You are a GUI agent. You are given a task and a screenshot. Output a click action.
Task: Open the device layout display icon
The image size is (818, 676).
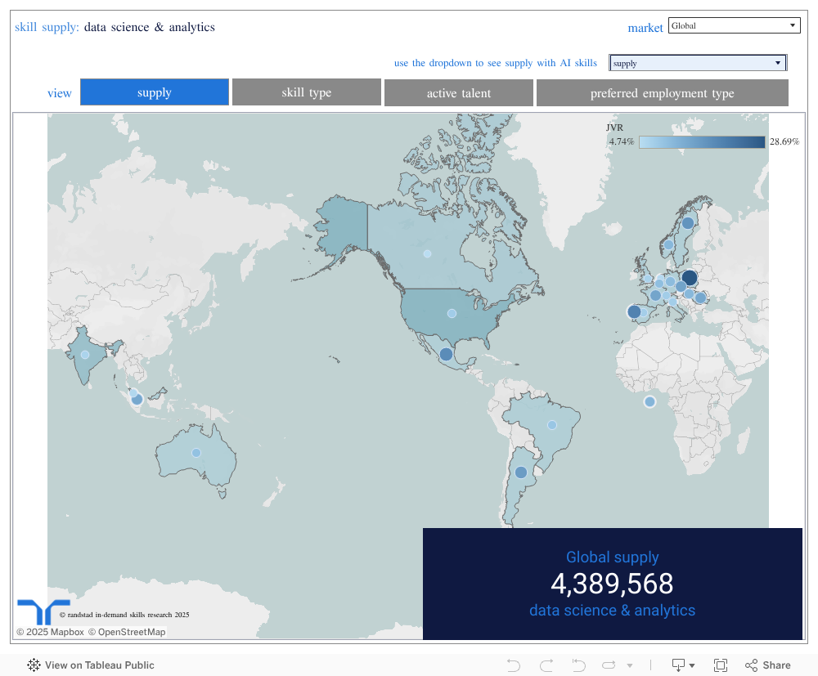click(679, 665)
